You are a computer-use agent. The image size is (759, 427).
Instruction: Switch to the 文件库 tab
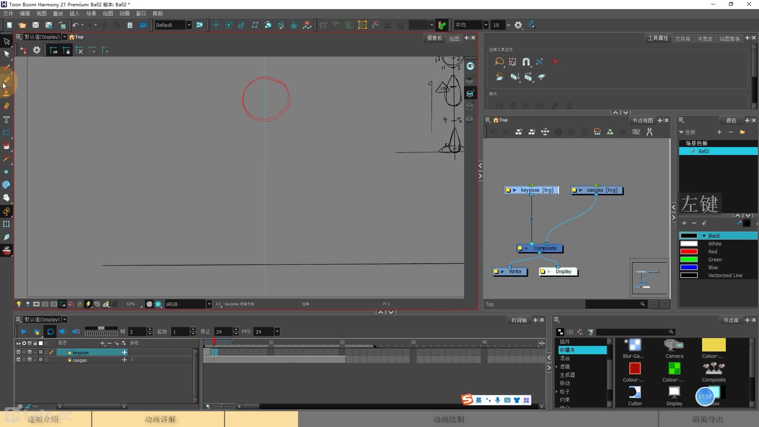683,38
